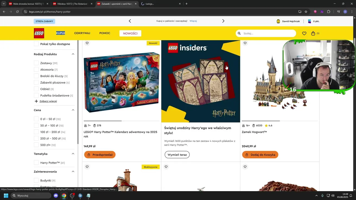Check the Zabawki pluszowe filter
This screenshot has width=356, height=200.
(x=36, y=82)
